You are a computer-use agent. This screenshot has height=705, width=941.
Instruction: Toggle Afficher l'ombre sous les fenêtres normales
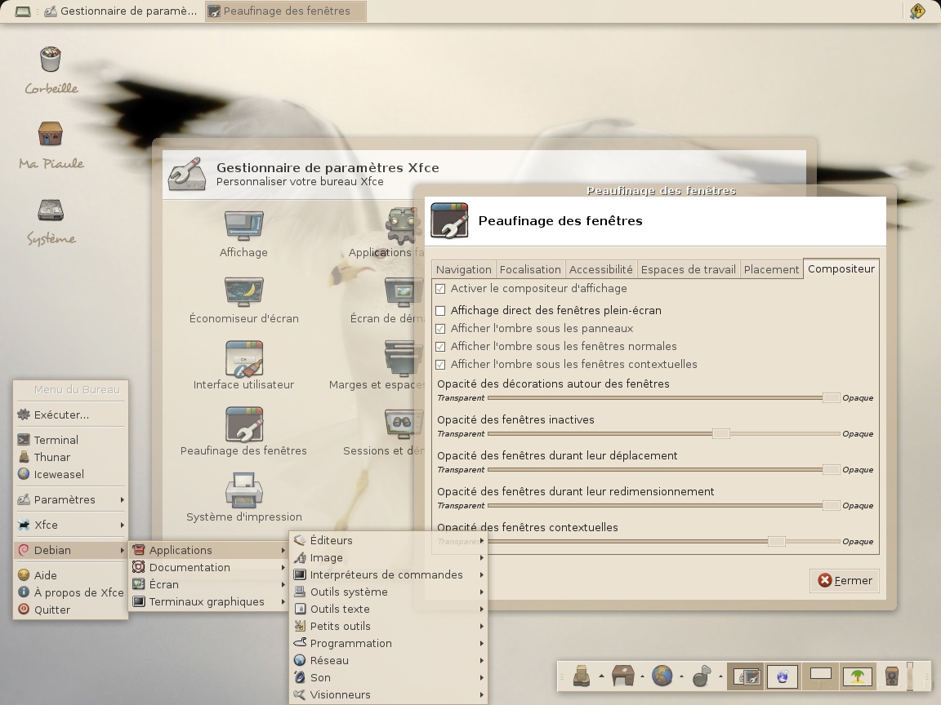click(x=440, y=347)
